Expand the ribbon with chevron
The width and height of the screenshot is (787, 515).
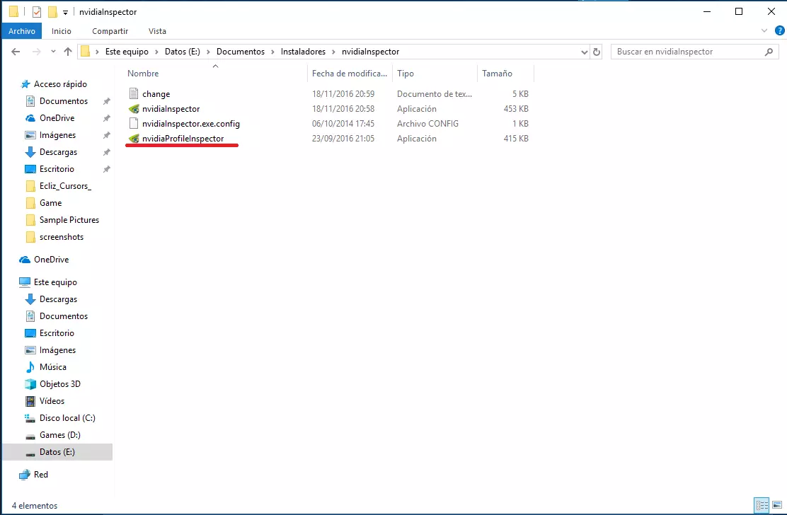click(764, 30)
